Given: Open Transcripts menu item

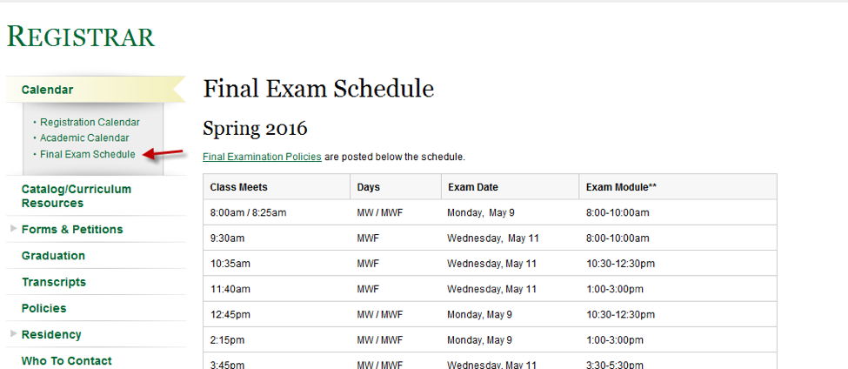Looking at the screenshot, I should [x=54, y=282].
